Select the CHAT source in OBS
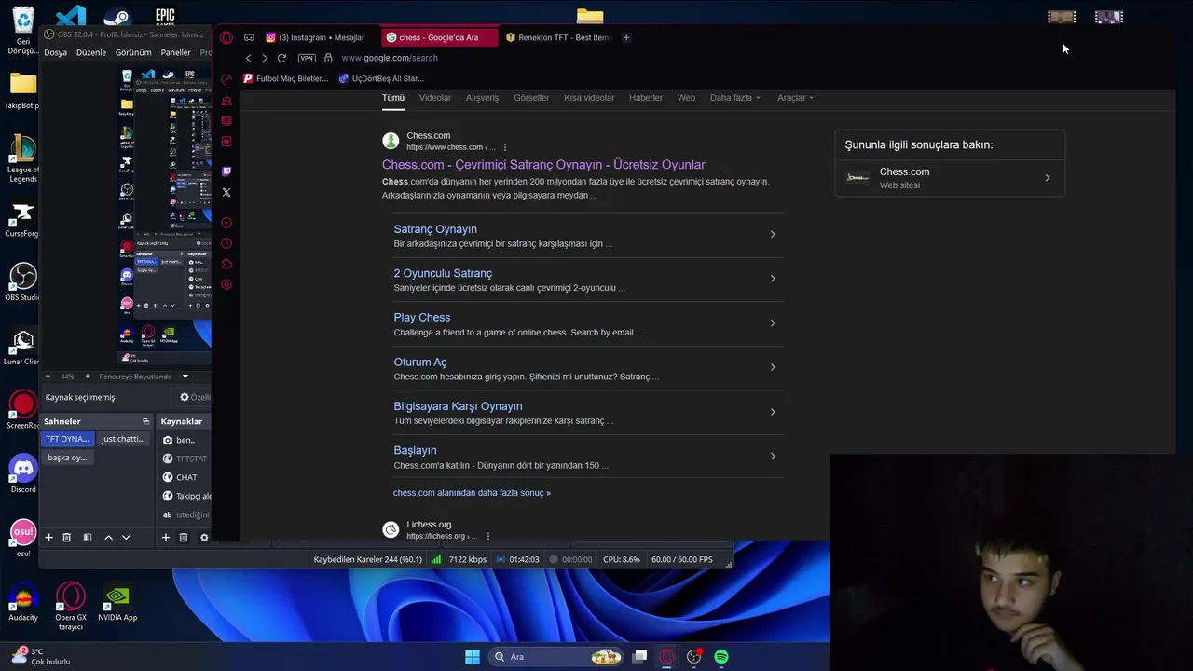1193x671 pixels. [185, 477]
